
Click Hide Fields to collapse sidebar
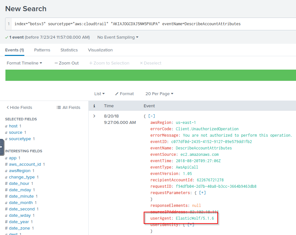click(20, 108)
